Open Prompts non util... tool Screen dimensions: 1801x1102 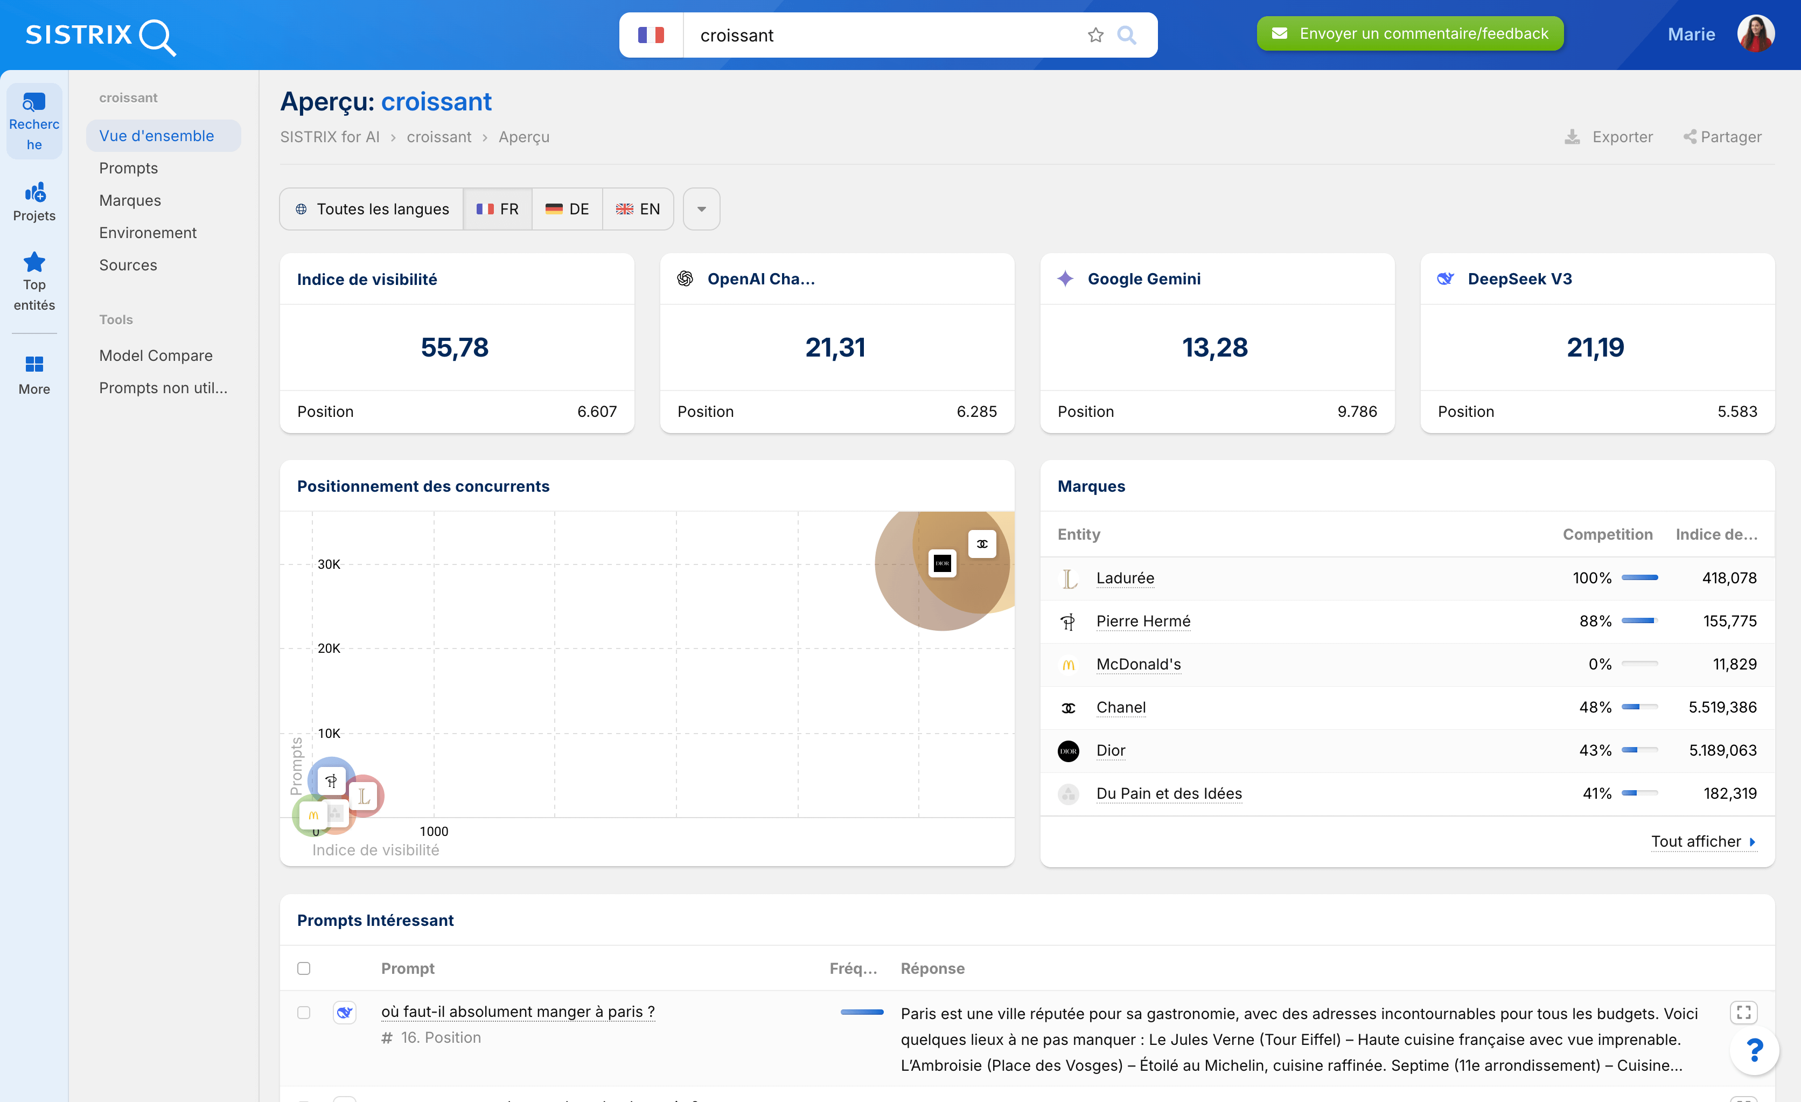[163, 387]
